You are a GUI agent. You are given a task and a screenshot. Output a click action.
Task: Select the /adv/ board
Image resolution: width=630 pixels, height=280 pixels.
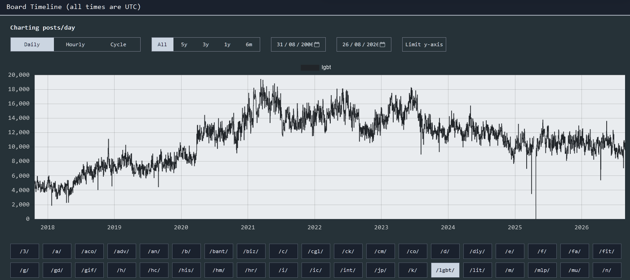[x=122, y=251]
